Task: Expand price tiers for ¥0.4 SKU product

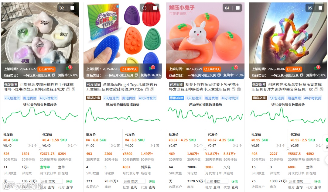Action: pos(40,149)
